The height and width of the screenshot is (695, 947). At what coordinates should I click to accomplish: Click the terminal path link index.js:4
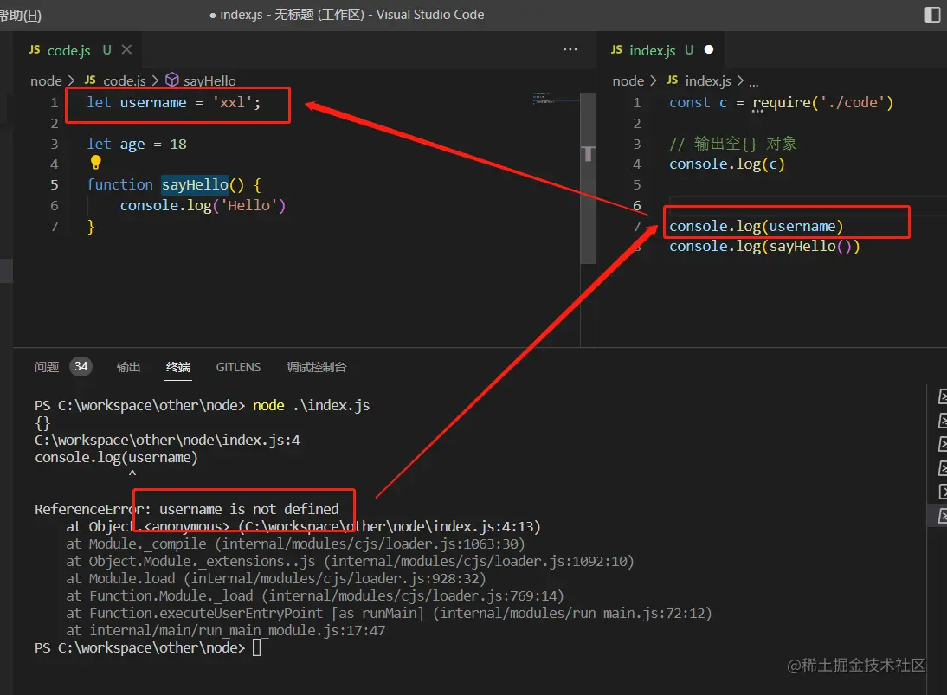coord(167,441)
